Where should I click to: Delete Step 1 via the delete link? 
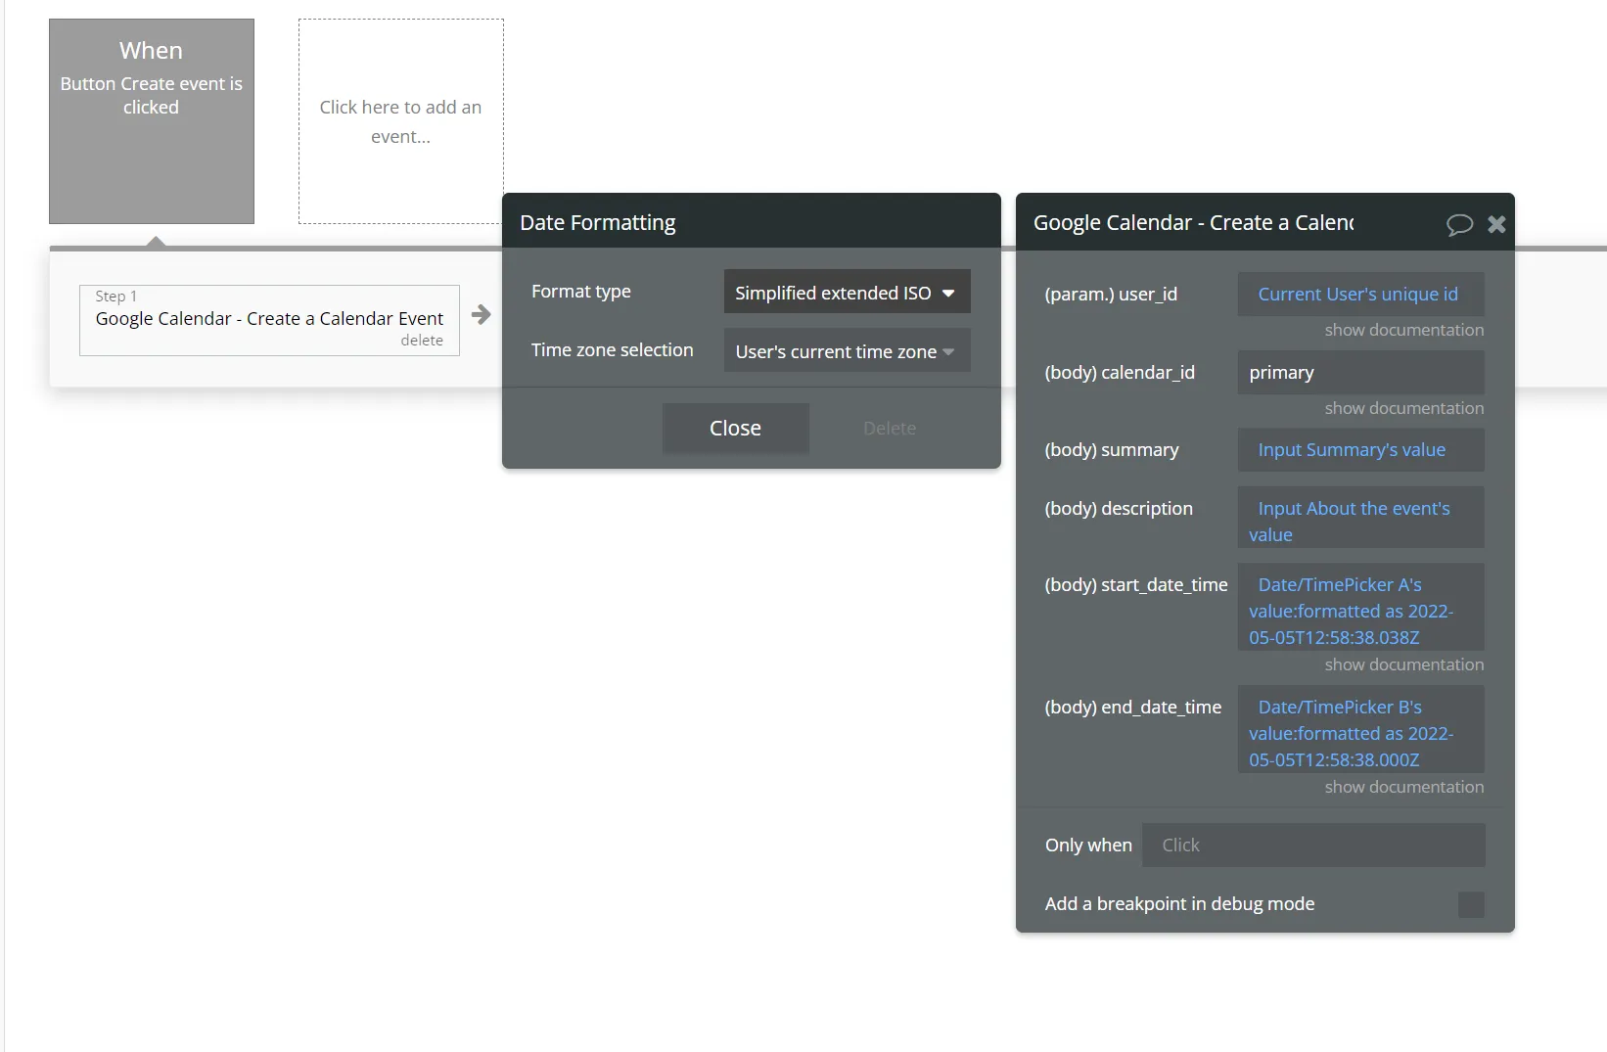point(422,341)
